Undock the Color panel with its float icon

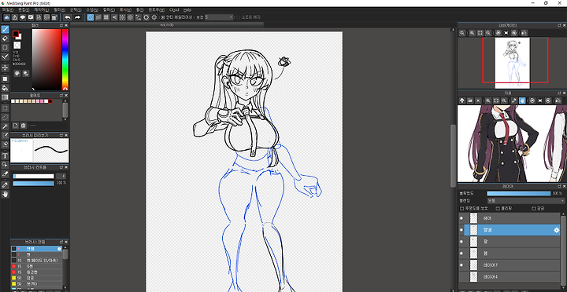[x=61, y=26]
